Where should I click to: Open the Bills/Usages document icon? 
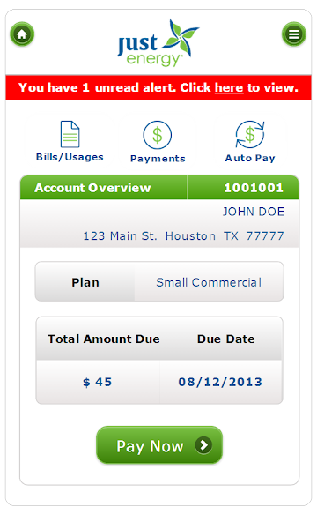tap(70, 134)
